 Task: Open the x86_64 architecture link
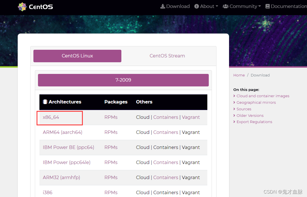click(51, 117)
